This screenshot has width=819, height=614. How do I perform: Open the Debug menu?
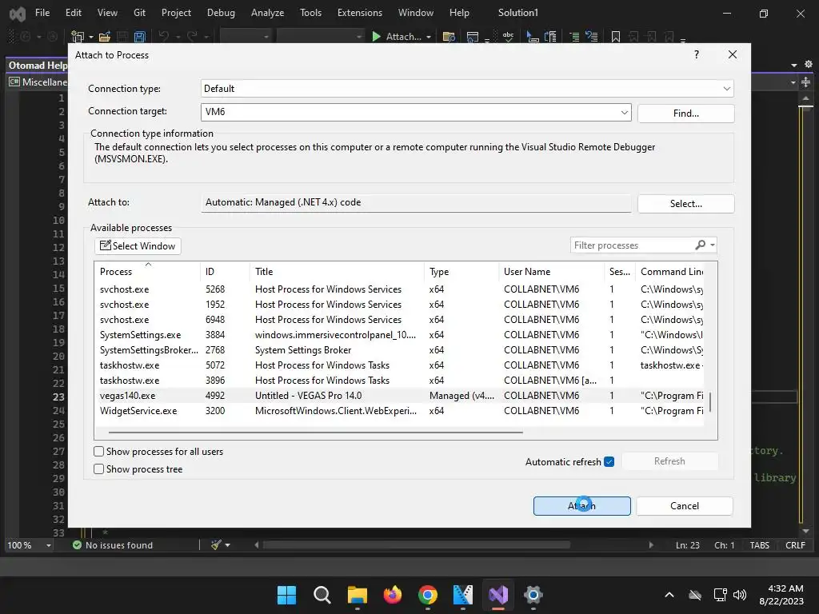tap(221, 13)
